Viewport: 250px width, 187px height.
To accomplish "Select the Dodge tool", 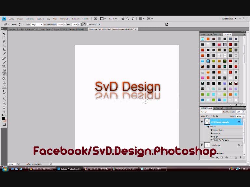I will [4, 86].
